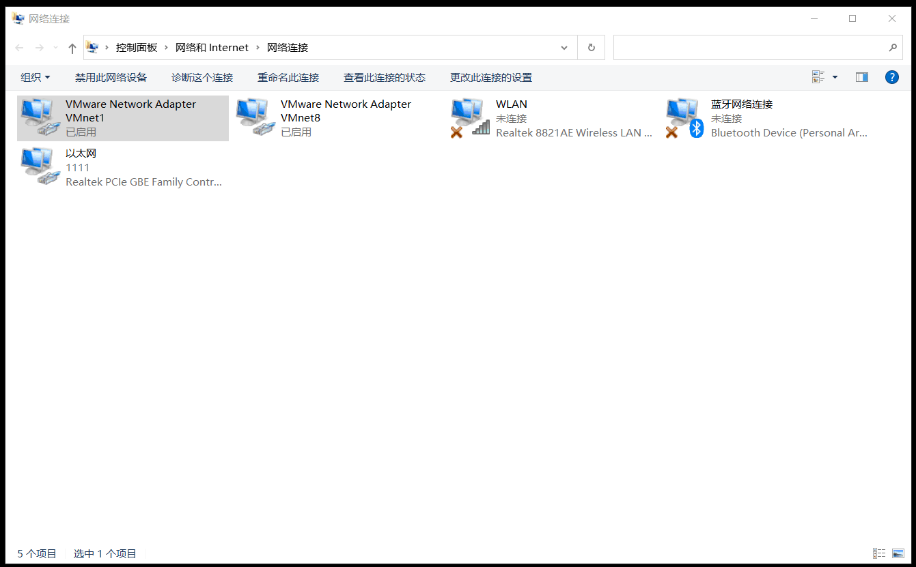Click WLAN 未连接 status text
916x567 pixels.
tap(511, 119)
